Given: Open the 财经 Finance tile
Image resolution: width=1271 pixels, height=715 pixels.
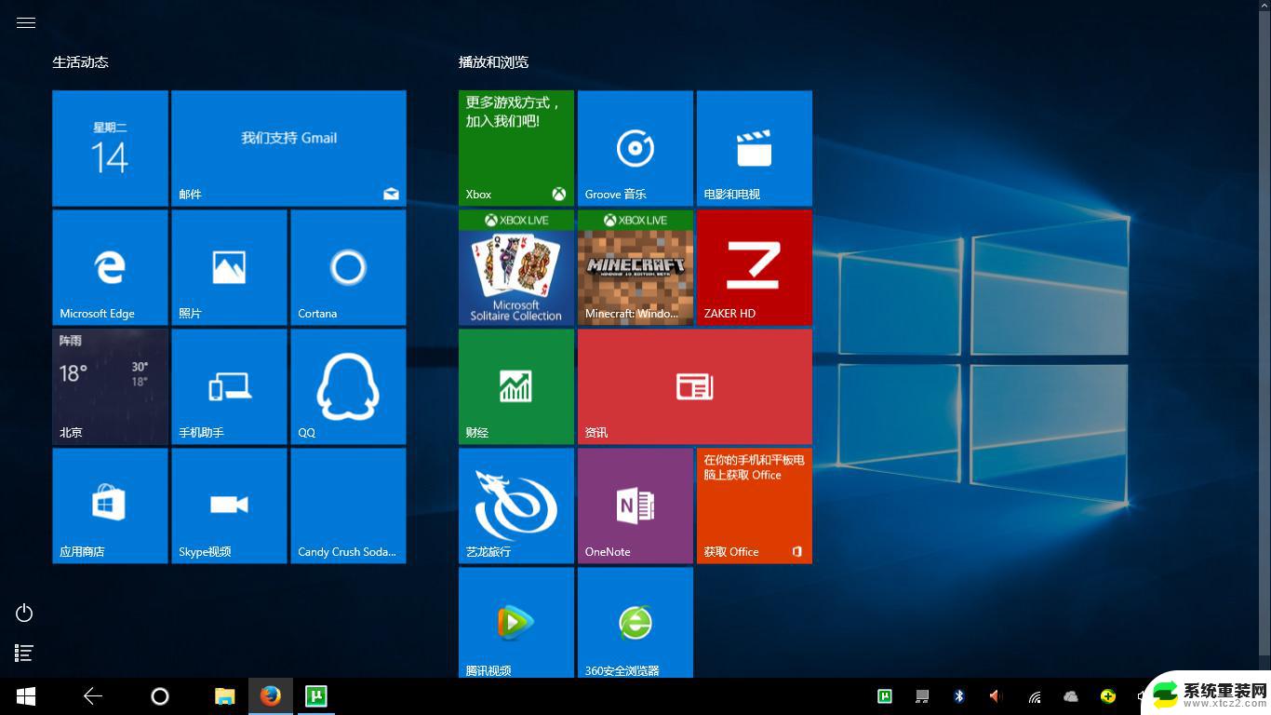Looking at the screenshot, I should pyautogui.click(x=516, y=386).
